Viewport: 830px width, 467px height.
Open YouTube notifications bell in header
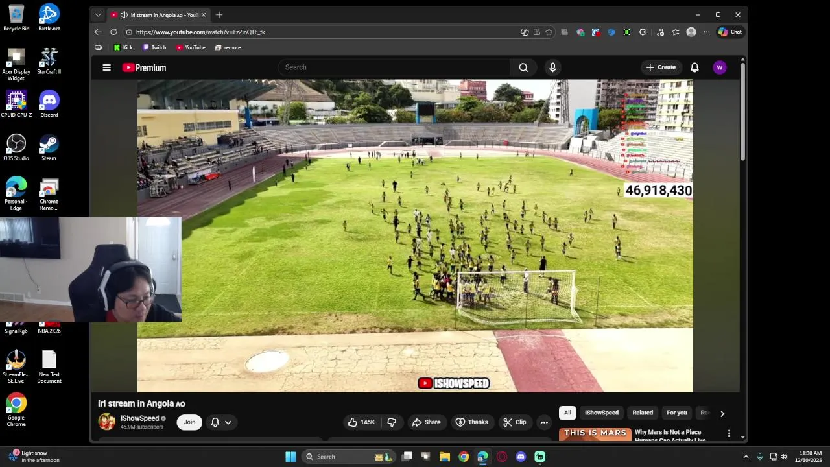pos(694,67)
